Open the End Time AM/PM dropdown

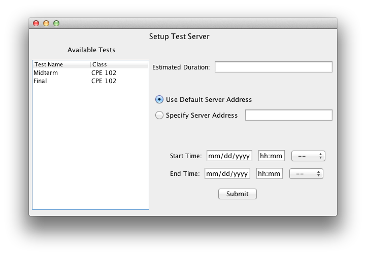click(x=306, y=174)
